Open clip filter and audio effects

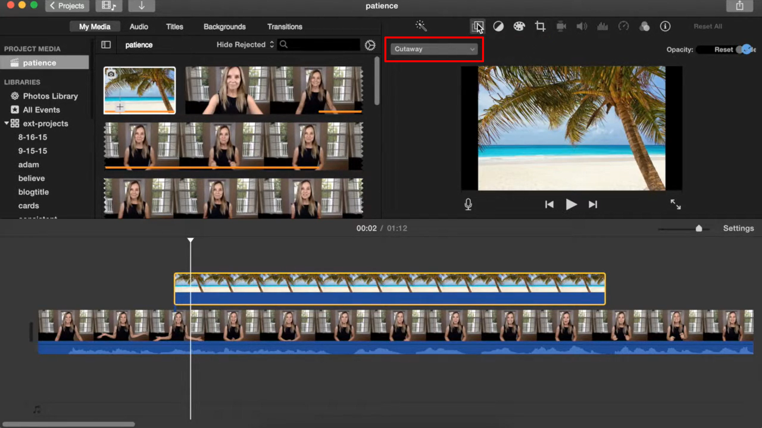point(644,26)
